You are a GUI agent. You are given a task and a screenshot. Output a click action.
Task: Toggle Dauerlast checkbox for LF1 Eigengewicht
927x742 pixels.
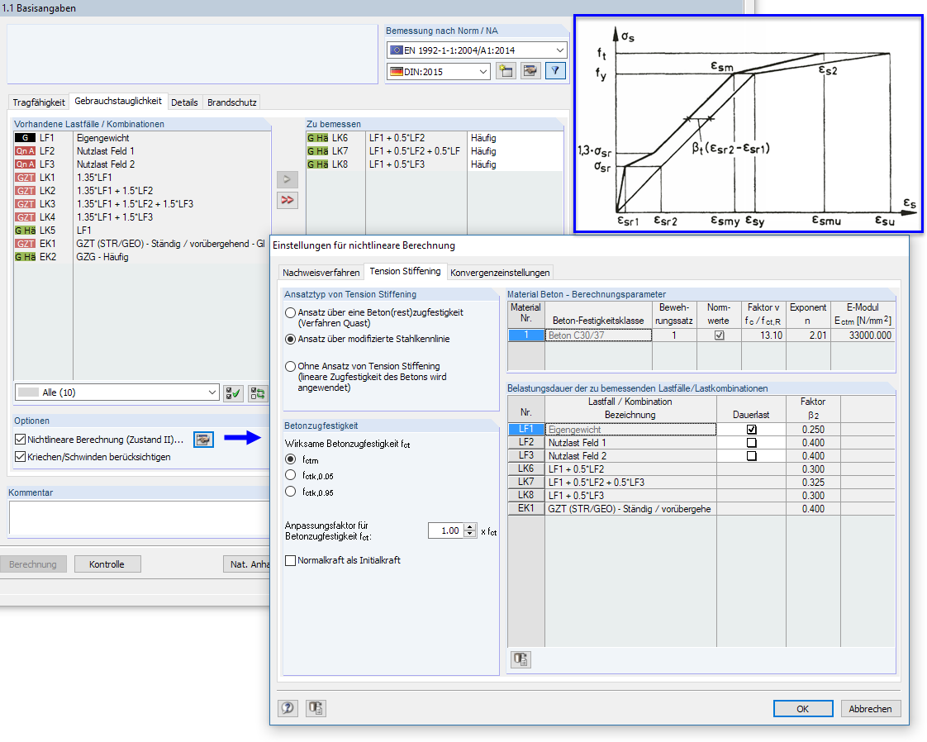pos(751,429)
